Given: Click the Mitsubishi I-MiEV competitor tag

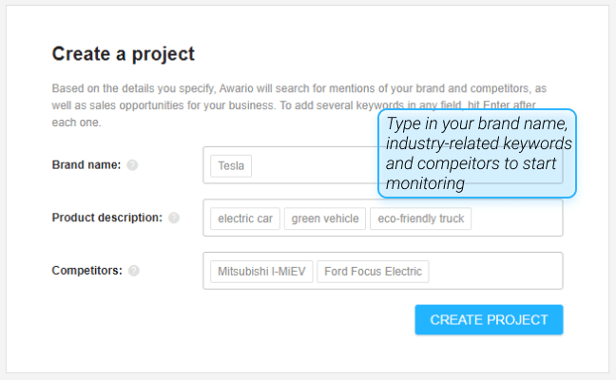Looking at the screenshot, I should click(261, 272).
